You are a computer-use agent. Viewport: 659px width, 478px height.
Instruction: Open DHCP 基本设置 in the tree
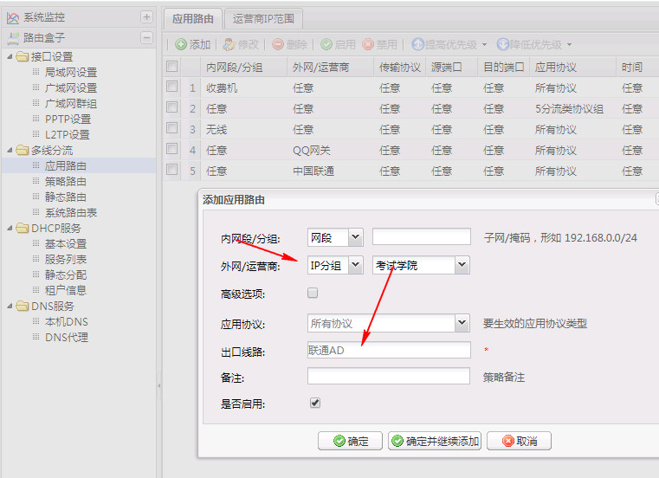coord(66,243)
